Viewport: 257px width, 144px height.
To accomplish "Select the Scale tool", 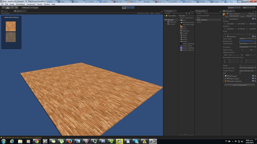I will click(16, 7).
